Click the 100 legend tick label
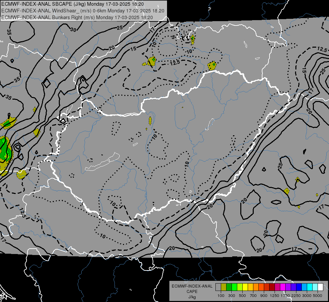This screenshot has width=329, height=302. [221, 296]
